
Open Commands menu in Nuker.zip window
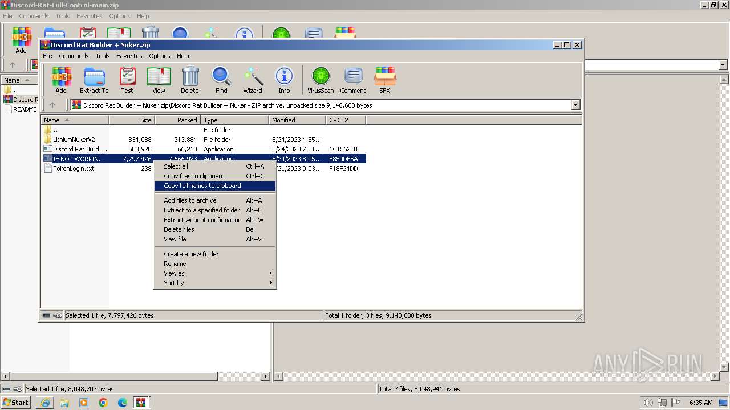(74, 56)
